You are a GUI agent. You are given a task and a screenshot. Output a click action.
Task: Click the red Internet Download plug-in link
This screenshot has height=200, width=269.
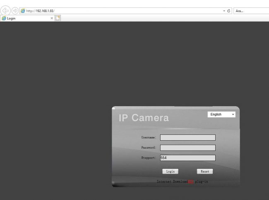pos(191,182)
